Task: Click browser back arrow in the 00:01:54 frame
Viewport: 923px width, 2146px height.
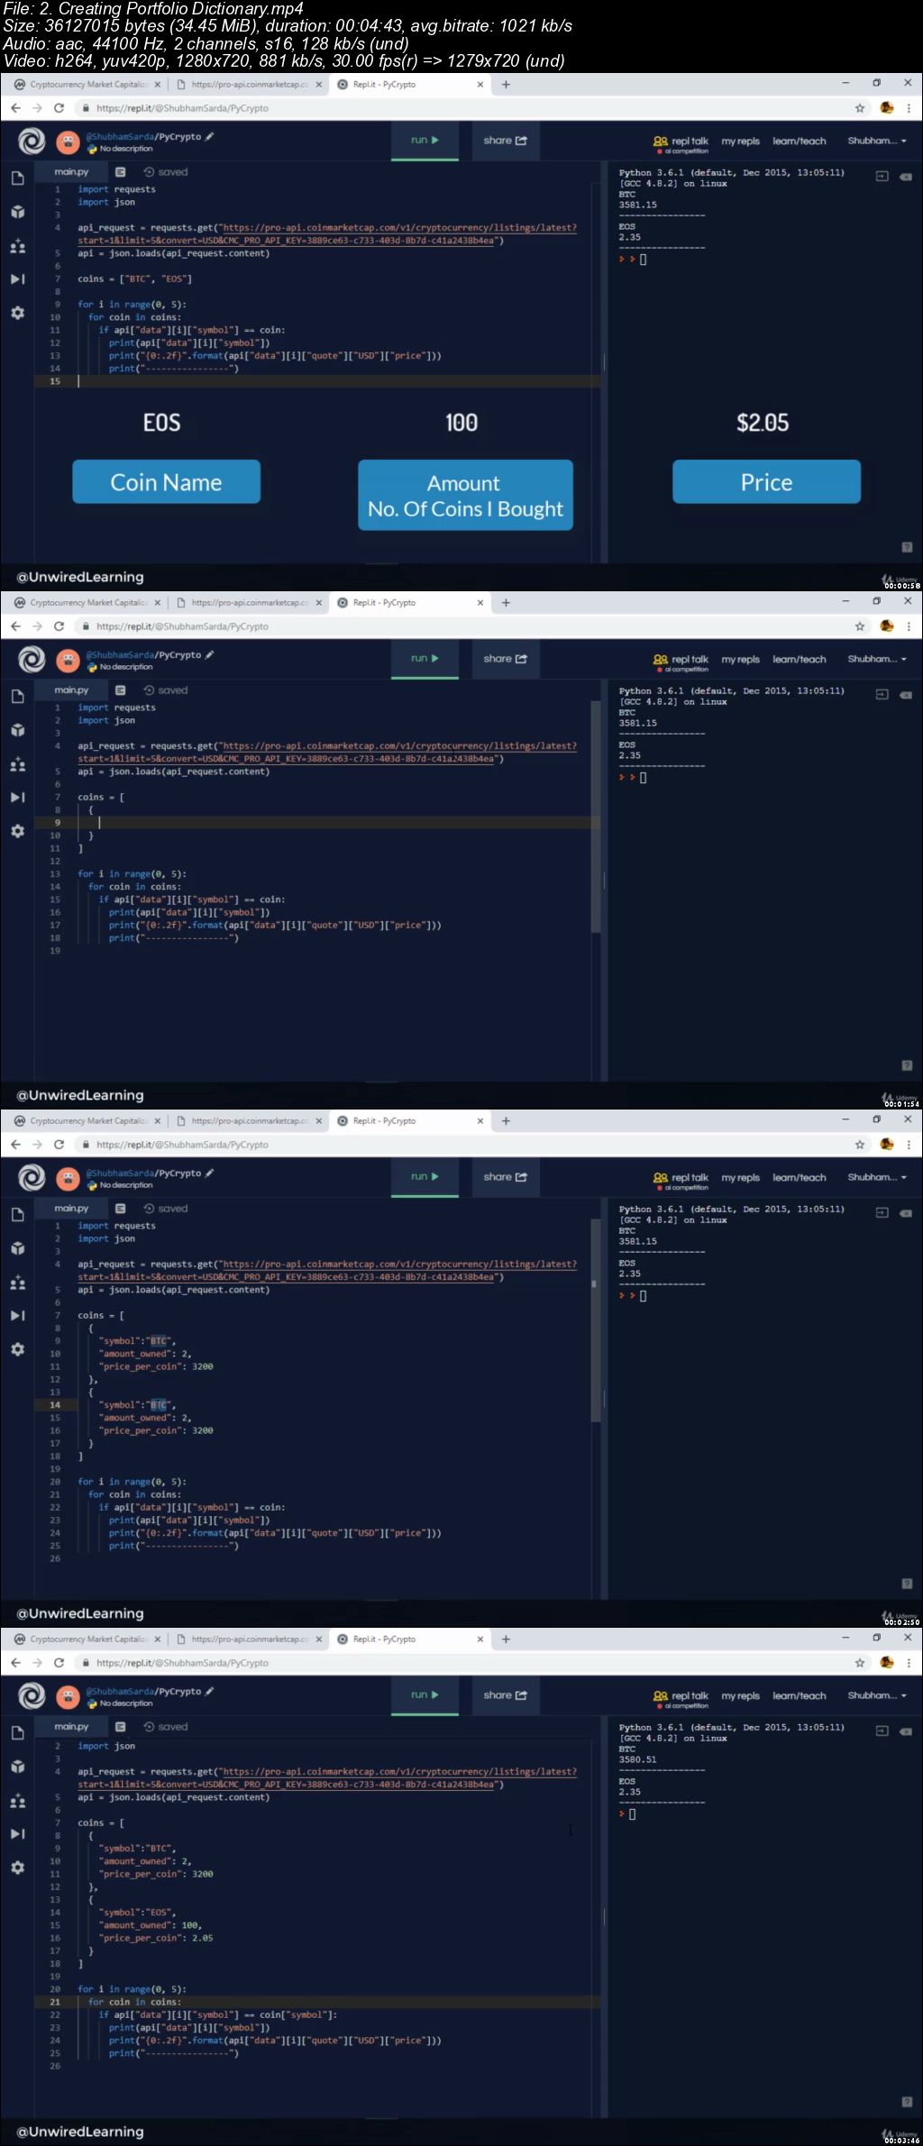Action: [15, 626]
